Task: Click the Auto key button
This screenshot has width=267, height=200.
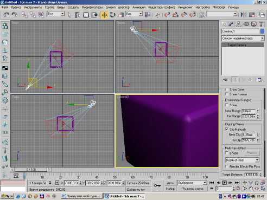Action: (170, 183)
